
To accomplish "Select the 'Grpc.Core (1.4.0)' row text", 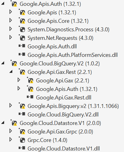I will pos(47,140).
